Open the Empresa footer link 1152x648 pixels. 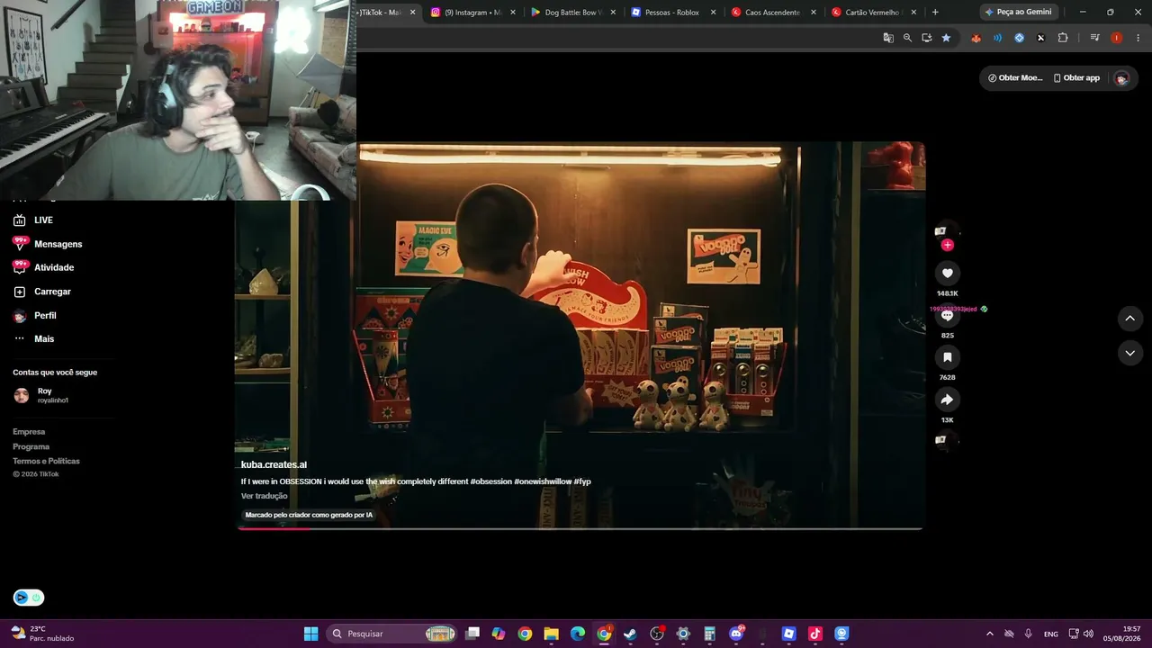click(29, 432)
